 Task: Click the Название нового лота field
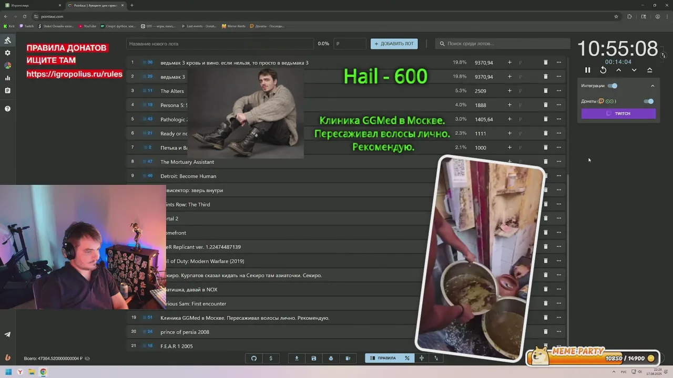point(220,44)
